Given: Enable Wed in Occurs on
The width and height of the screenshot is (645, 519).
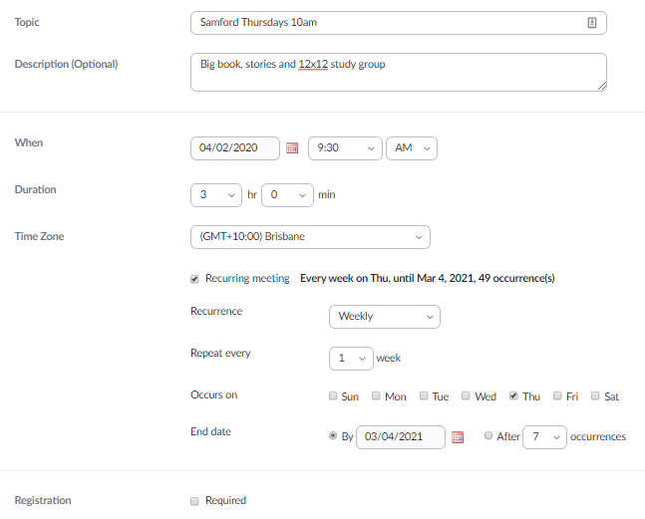Looking at the screenshot, I should pos(467,395).
